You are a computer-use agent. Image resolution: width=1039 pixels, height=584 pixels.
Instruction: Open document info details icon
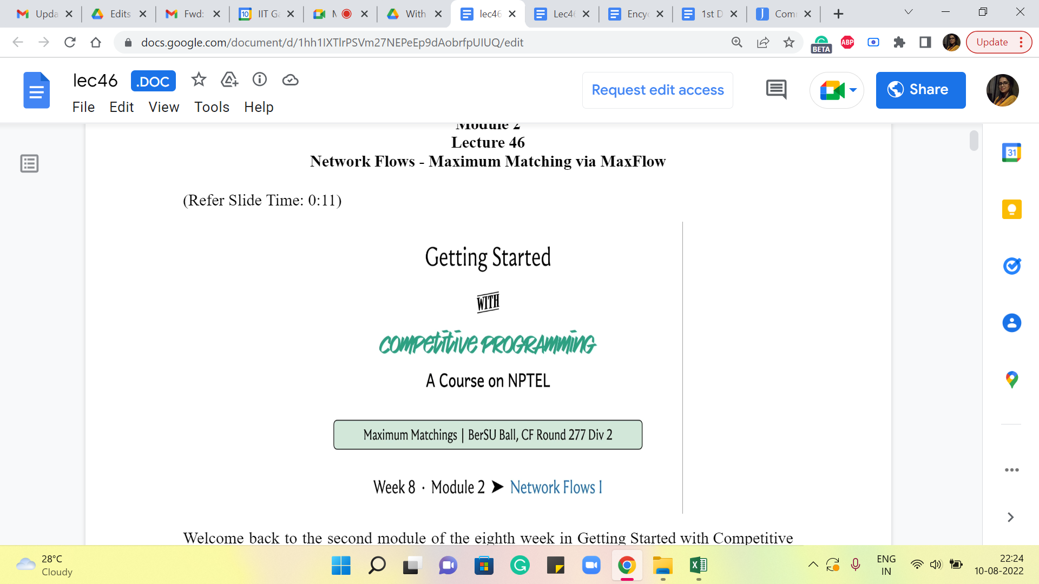[x=260, y=80]
